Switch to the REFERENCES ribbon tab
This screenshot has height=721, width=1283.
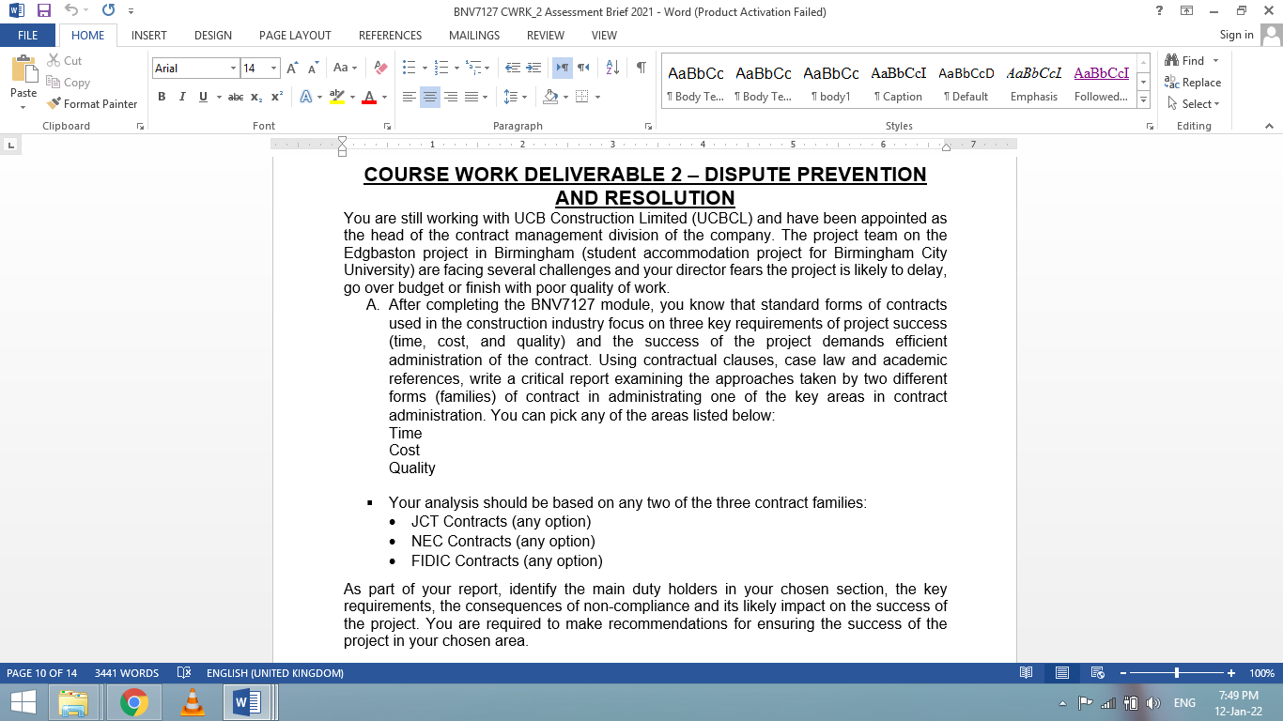[x=390, y=35]
